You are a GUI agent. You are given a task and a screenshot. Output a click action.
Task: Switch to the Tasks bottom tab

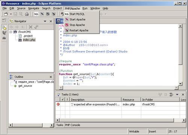pos(60,125)
